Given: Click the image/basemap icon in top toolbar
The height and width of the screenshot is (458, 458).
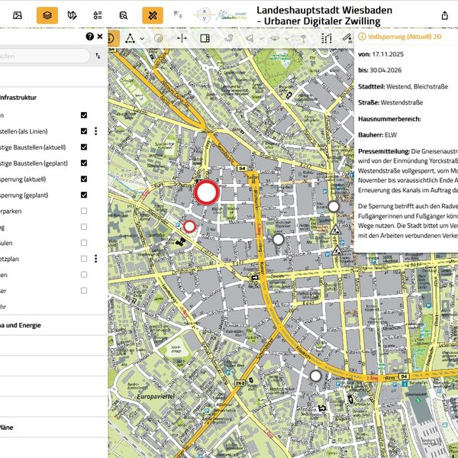Looking at the screenshot, I should click(x=18, y=15).
